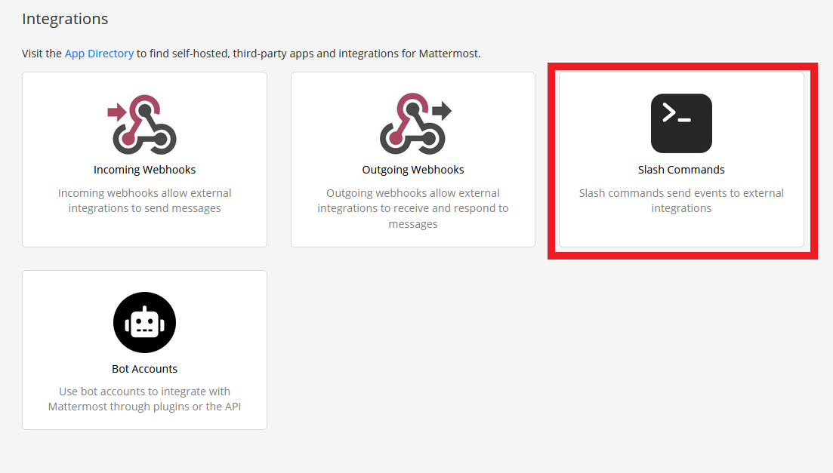Click the Slash Commands description text
This screenshot has height=473, width=833.
pos(680,200)
